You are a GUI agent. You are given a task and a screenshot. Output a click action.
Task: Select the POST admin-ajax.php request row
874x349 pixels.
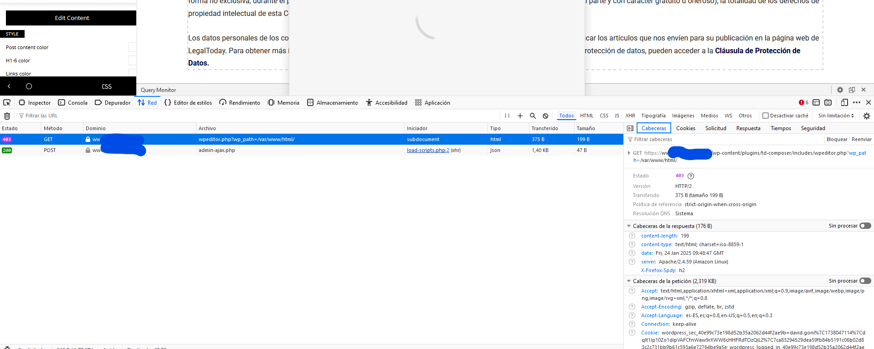click(x=312, y=150)
